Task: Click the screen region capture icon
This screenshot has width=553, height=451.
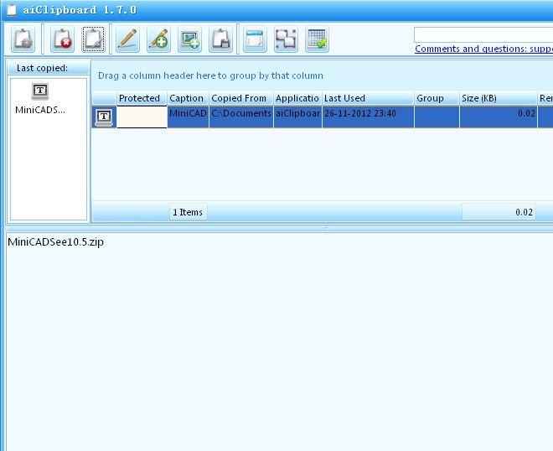Action: pos(286,39)
